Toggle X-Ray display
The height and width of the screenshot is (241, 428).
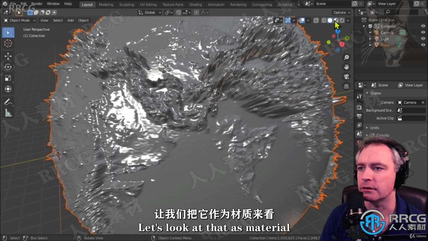[x=316, y=20]
